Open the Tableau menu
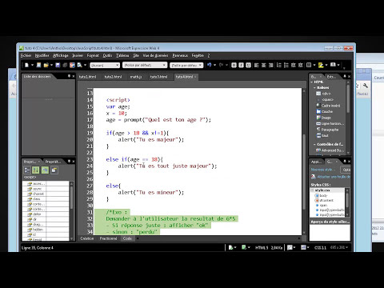Viewport: 384px width, 288px height. click(122, 55)
